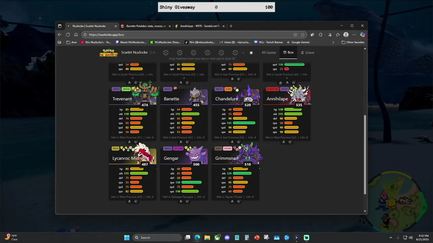This screenshot has height=243, width=433.
Task: Open the Other favorites folder
Action: 353,42
